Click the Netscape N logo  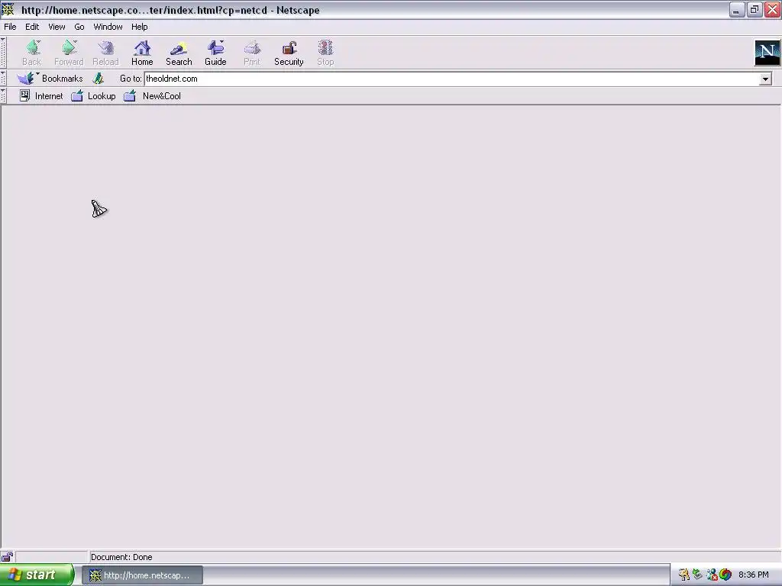[x=767, y=53]
